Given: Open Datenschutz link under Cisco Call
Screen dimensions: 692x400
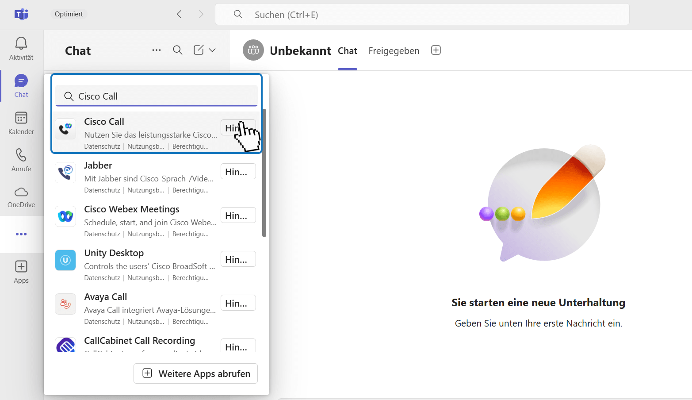Looking at the screenshot, I should pyautogui.click(x=102, y=146).
